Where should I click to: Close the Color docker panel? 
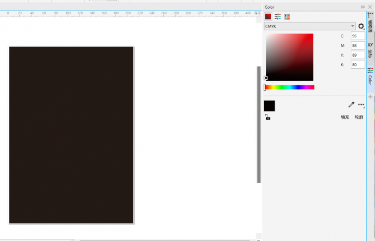click(370, 7)
